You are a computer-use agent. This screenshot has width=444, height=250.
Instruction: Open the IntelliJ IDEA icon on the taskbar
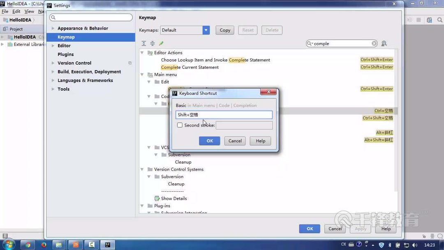107,245
